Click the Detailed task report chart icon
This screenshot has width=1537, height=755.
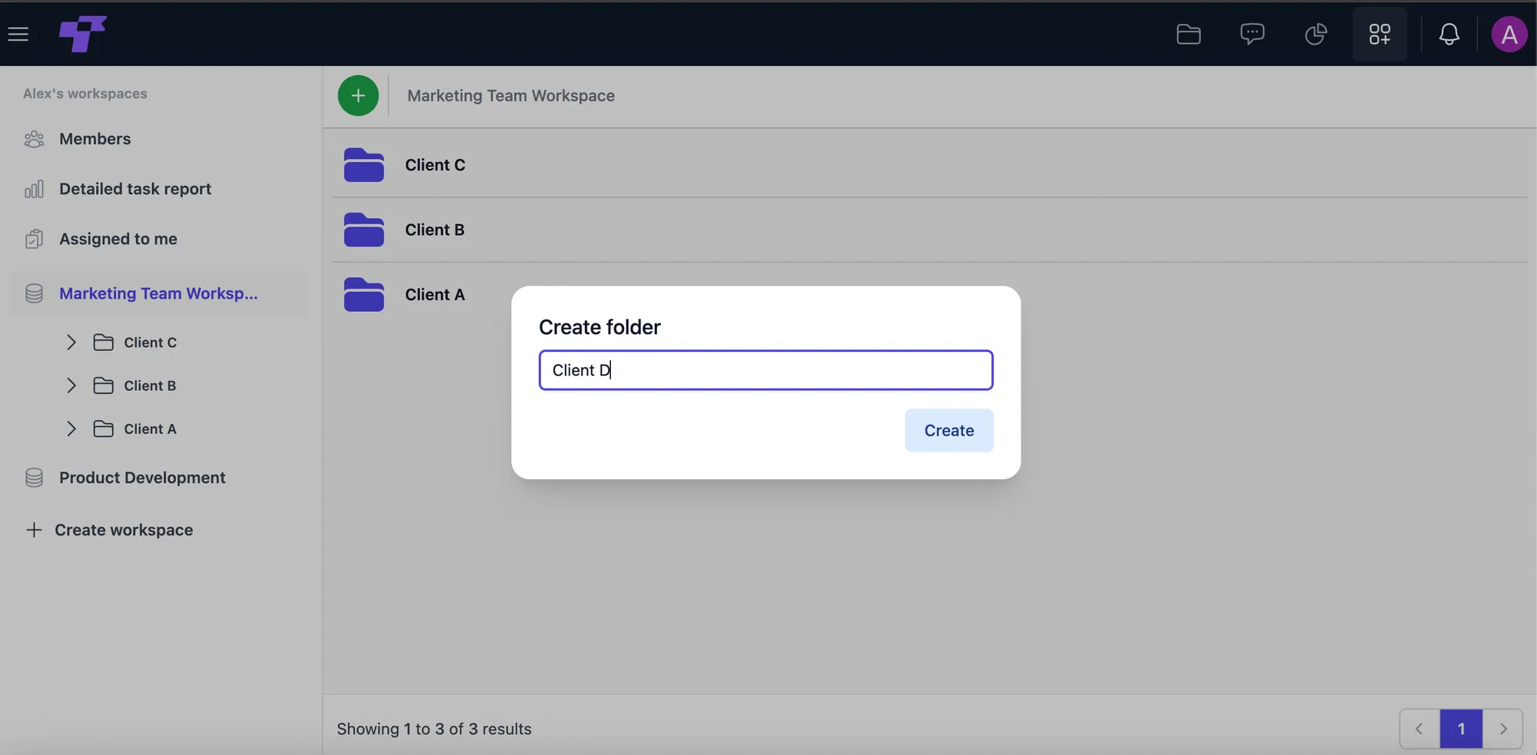pyautogui.click(x=34, y=189)
